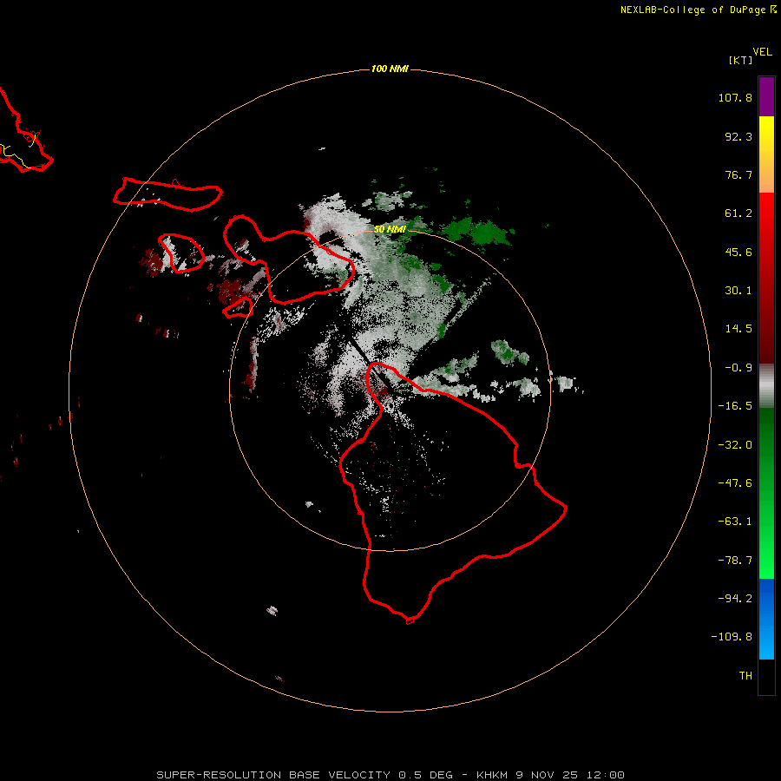Image resolution: width=781 pixels, height=781 pixels.
Task: Click the TH label on the scale
Action: [745, 676]
